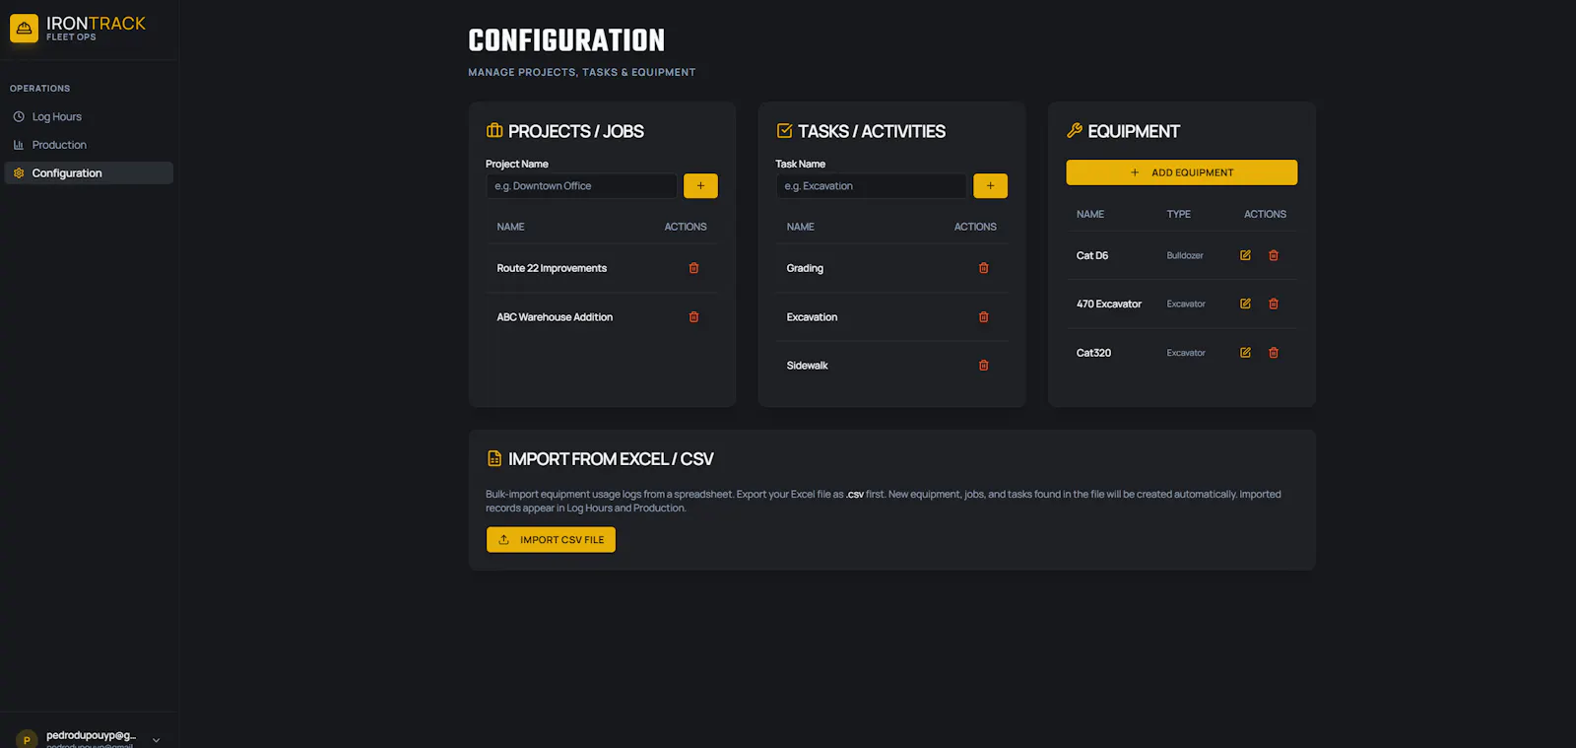Select ABC Warehouse Addition row text

pos(555,317)
